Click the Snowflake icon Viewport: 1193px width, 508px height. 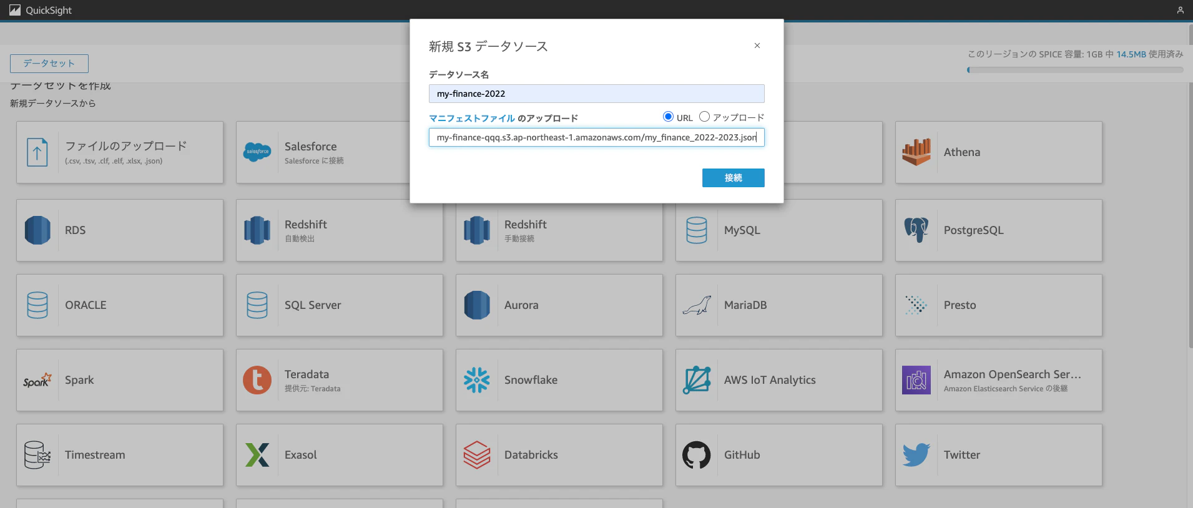(x=477, y=380)
